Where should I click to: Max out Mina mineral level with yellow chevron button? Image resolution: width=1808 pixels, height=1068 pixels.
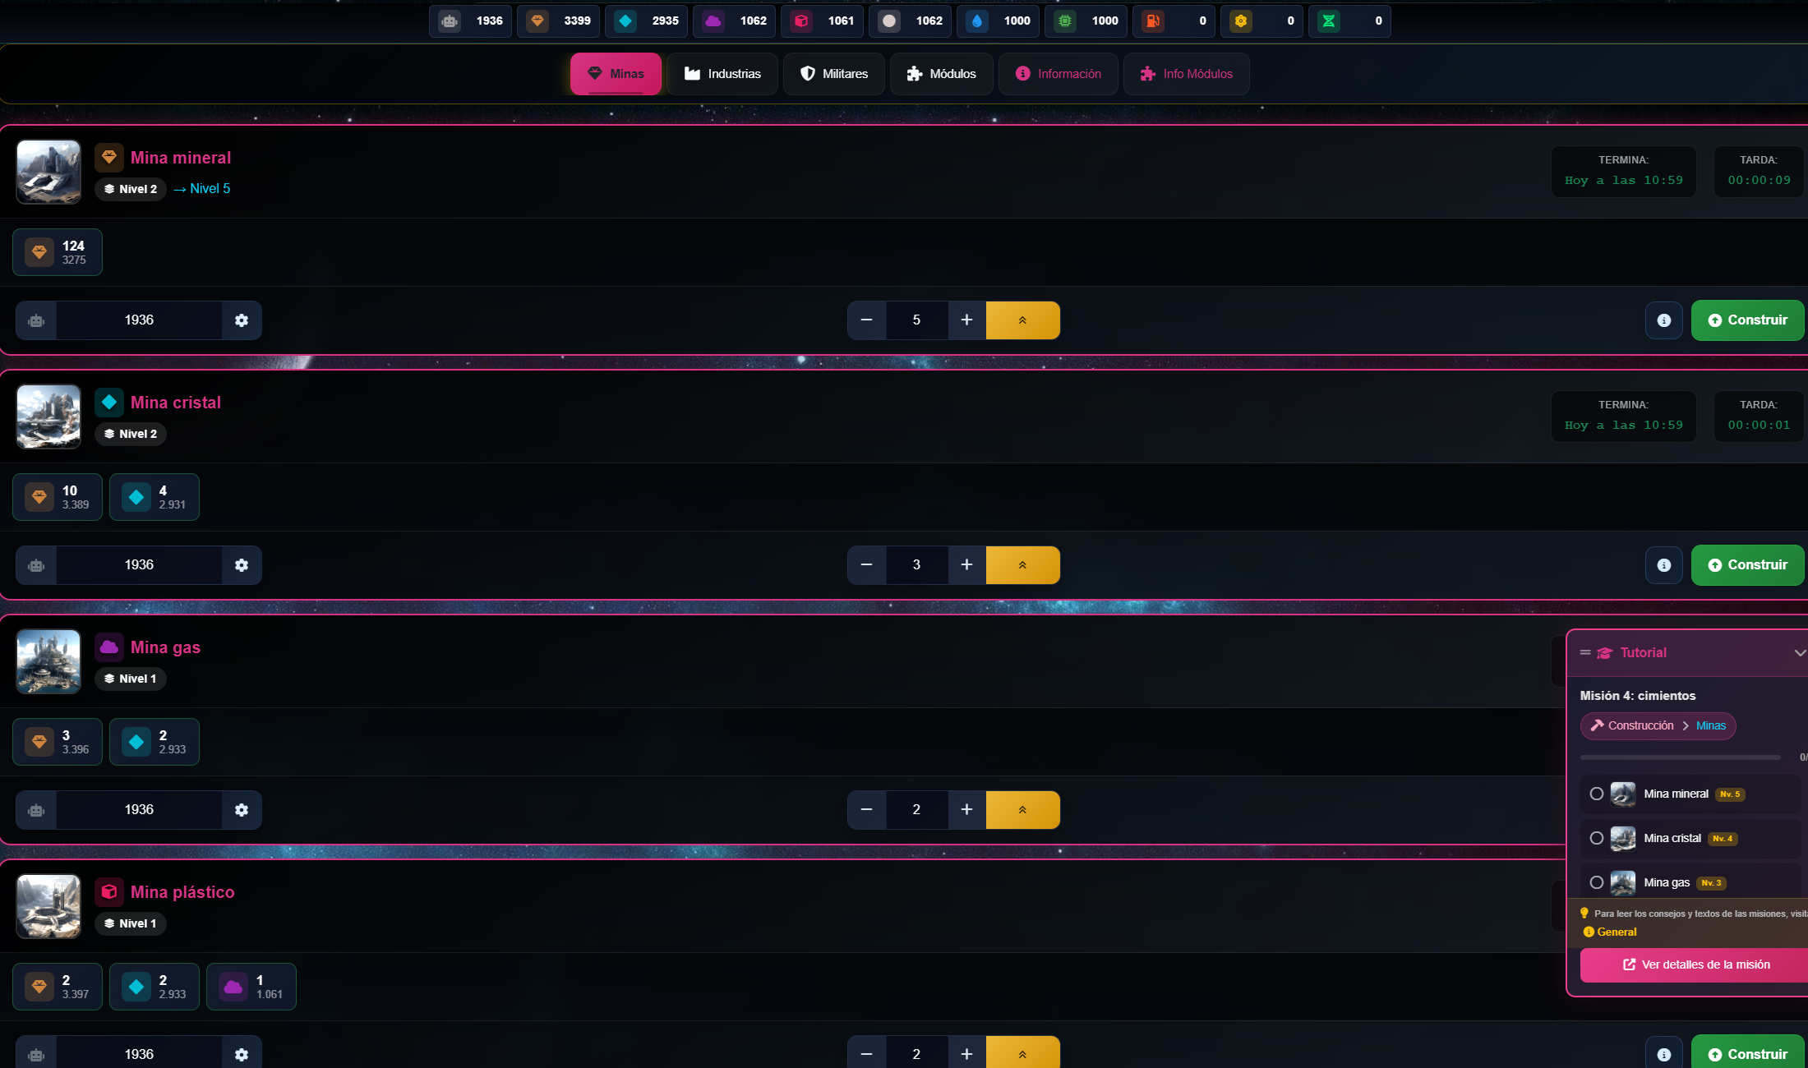[1023, 320]
